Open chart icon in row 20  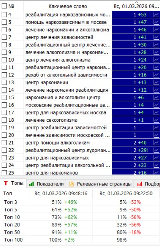coord(156,135)
